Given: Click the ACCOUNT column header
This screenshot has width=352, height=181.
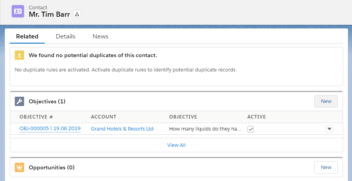Looking at the screenshot, I should [103, 117].
